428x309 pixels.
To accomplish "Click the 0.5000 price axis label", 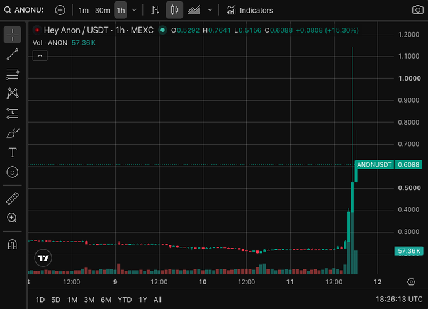I will pos(409,188).
